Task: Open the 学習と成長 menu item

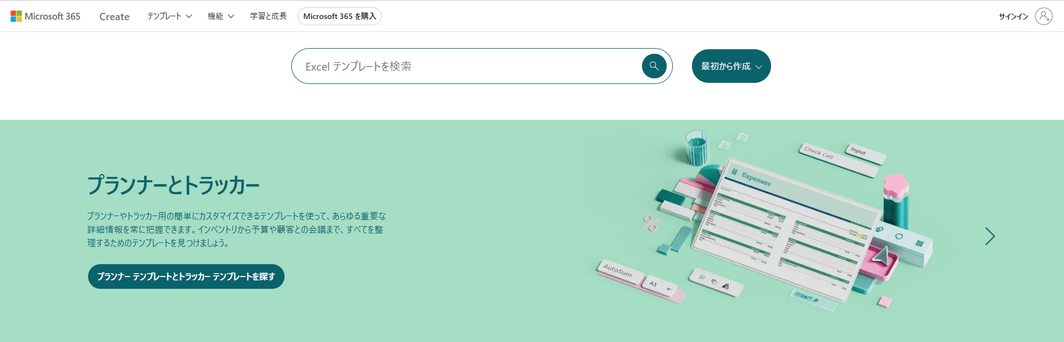Action: tap(268, 16)
